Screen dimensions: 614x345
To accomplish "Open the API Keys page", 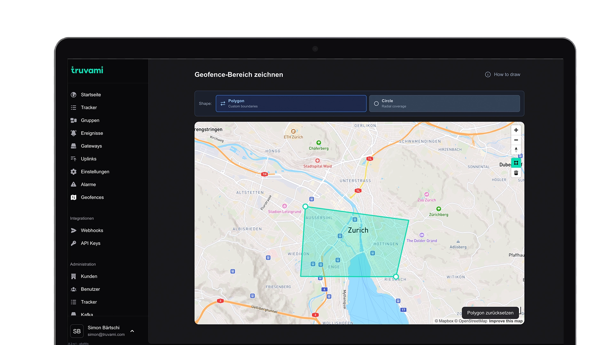I will (91, 243).
